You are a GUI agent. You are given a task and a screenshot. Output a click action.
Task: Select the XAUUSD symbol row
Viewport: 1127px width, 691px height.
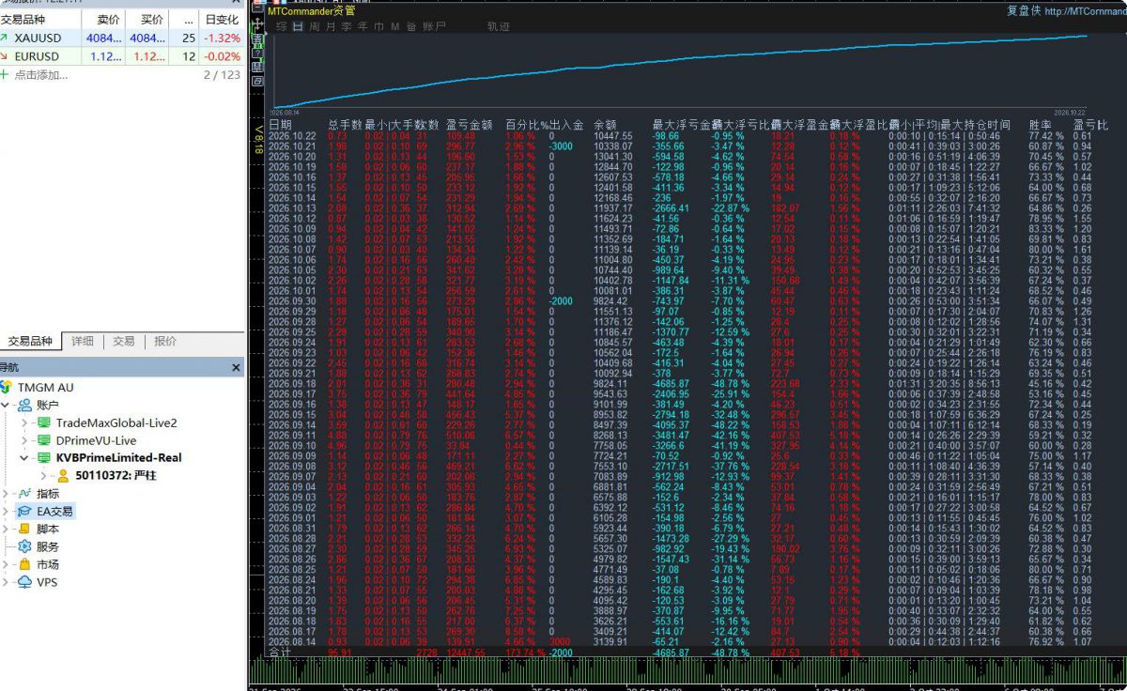click(x=121, y=38)
